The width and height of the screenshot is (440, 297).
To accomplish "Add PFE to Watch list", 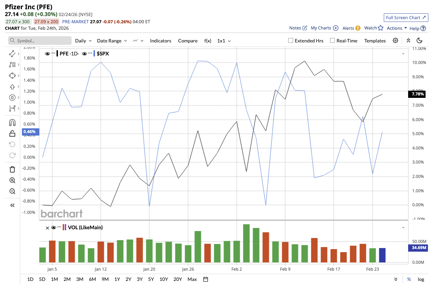I will (x=374, y=28).
